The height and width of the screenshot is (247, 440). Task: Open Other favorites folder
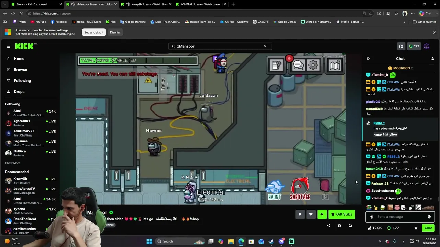coord(424,22)
